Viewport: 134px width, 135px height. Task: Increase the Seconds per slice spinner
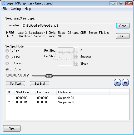coord(76,55)
